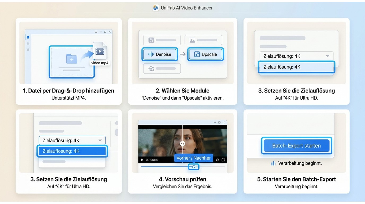Click heading 2. Wählen Sie Module
This screenshot has width=365, height=204.
(x=183, y=91)
